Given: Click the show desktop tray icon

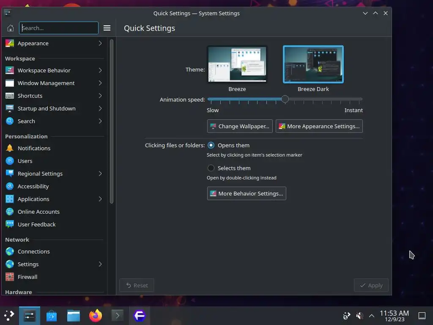Looking at the screenshot, I should coord(422,316).
